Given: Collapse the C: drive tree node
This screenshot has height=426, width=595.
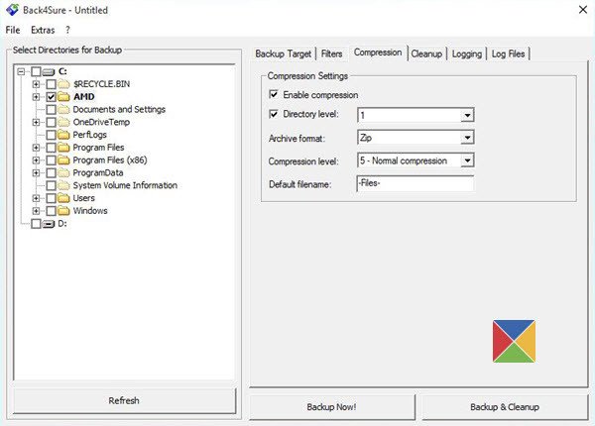Looking at the screenshot, I should click(21, 71).
